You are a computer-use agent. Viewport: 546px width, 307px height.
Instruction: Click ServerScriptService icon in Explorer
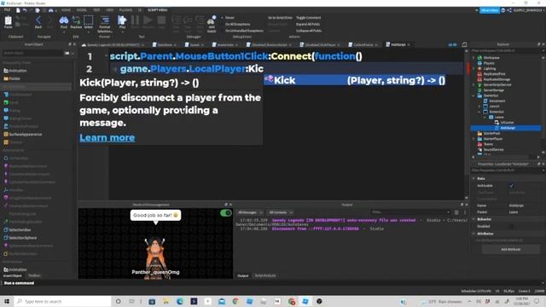tap(479, 84)
